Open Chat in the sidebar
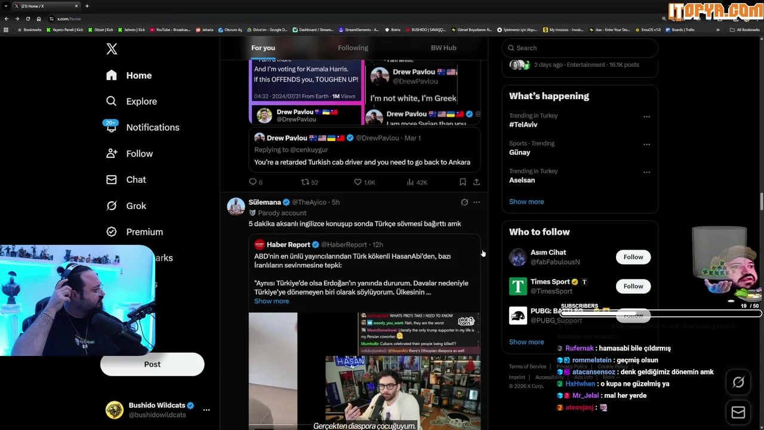The height and width of the screenshot is (430, 764). 126,180
